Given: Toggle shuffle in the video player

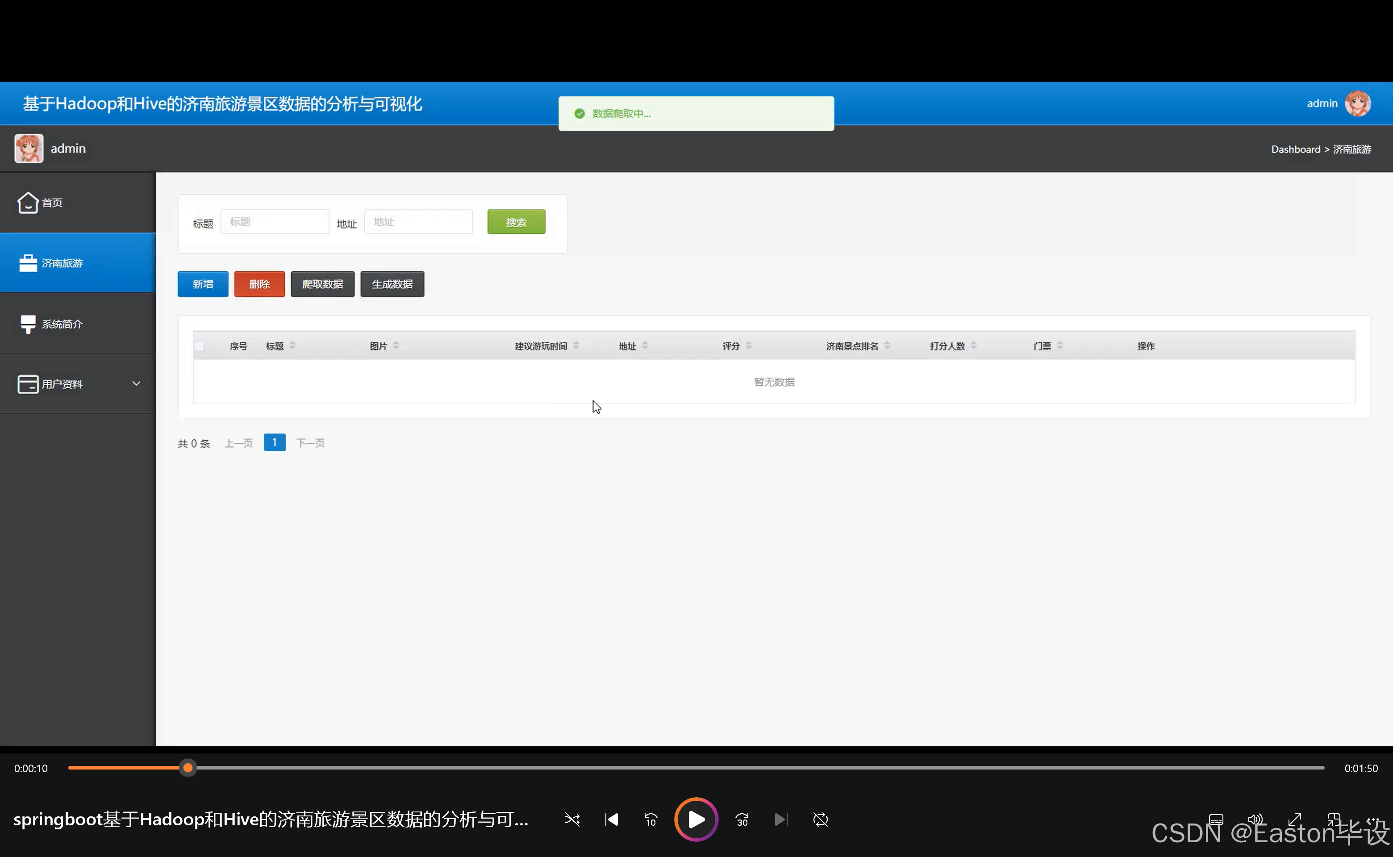Looking at the screenshot, I should [572, 820].
